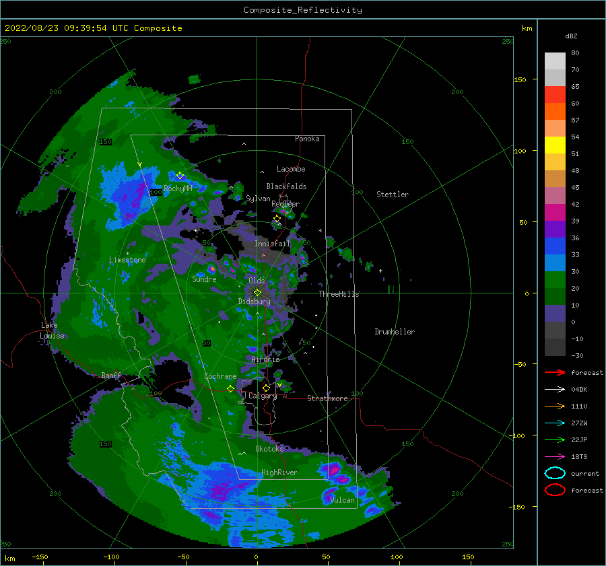Screen dimensions: 606x566
Task: Click the Lake Louise label
Action: click(x=52, y=330)
